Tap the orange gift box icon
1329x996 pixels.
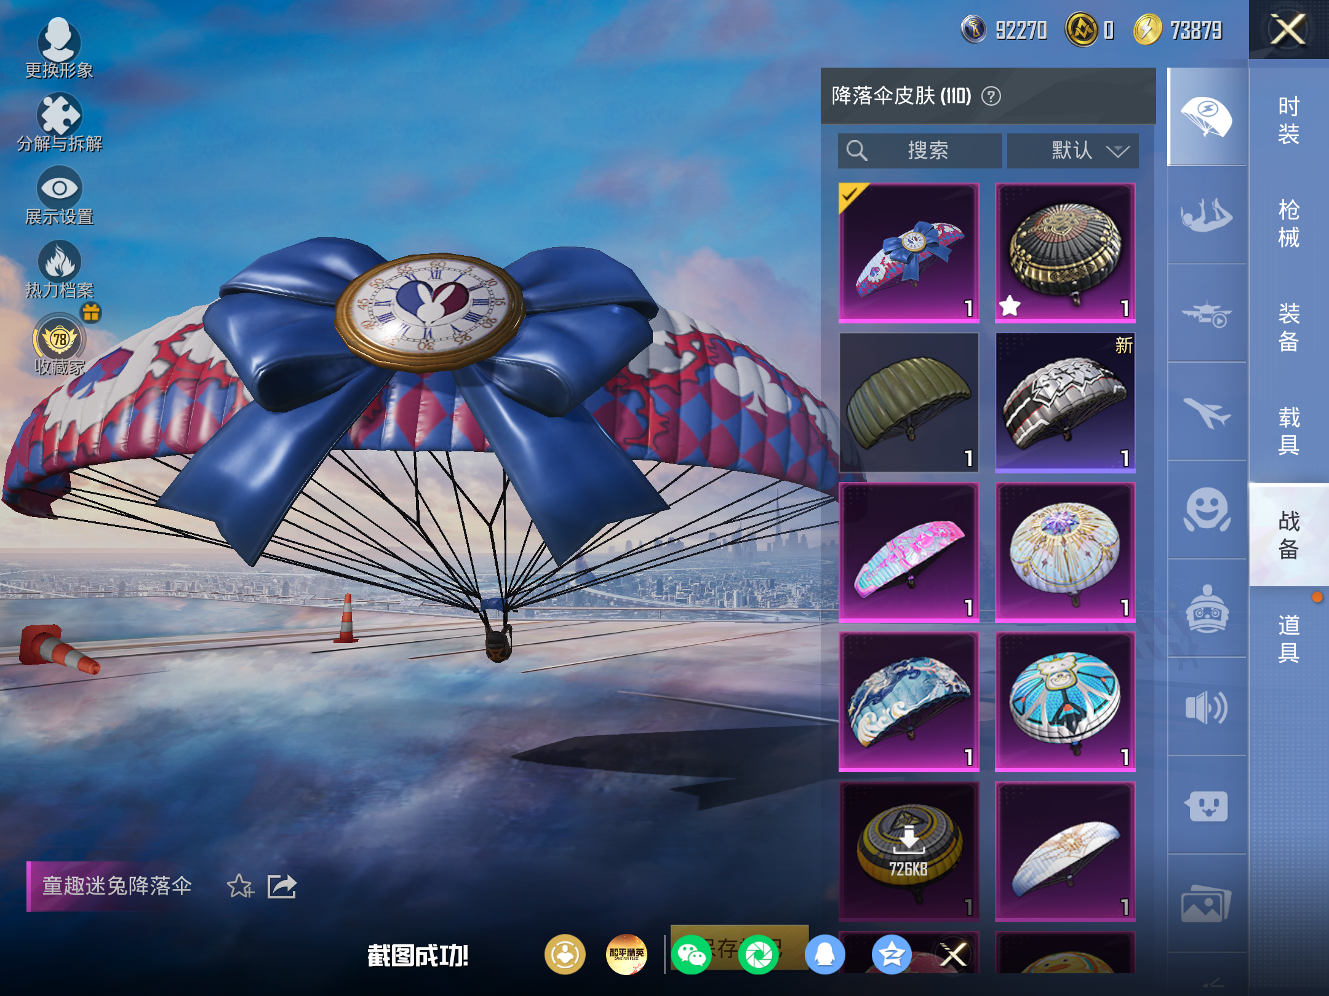tap(91, 312)
